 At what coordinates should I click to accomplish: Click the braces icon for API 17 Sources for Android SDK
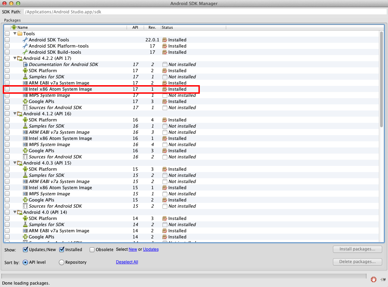click(x=25, y=107)
